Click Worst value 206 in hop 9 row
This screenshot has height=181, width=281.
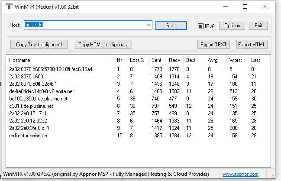pos(233,128)
